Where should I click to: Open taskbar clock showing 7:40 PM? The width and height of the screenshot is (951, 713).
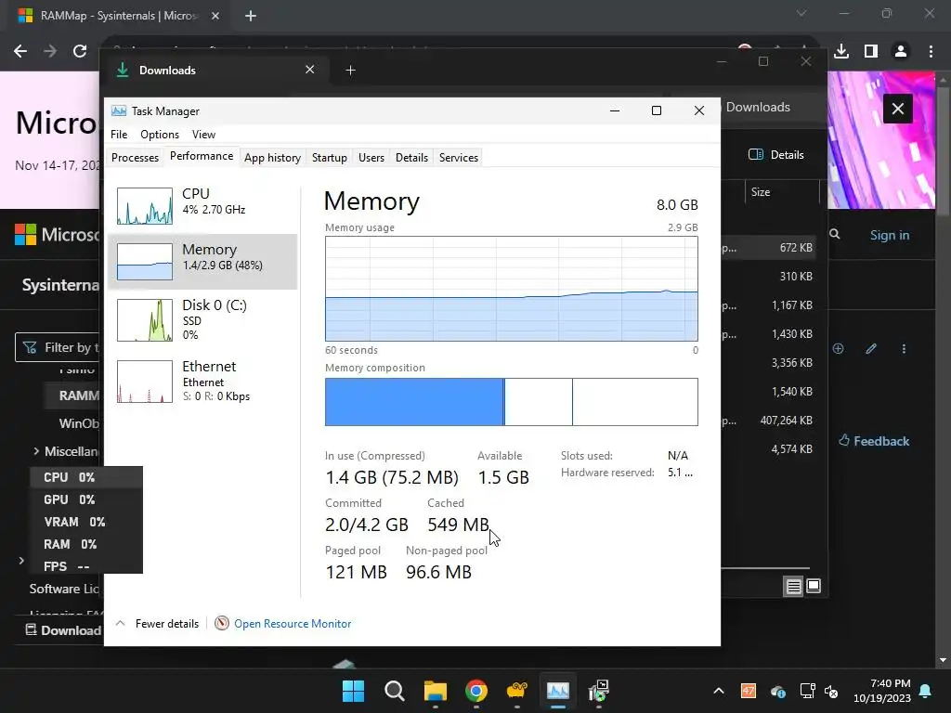882,691
